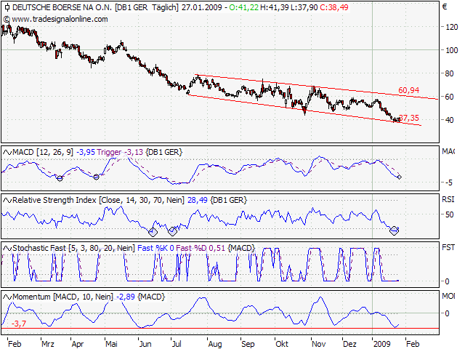Click the 100 price level on the y-axis
The height and width of the screenshot is (349, 465).
452,49
